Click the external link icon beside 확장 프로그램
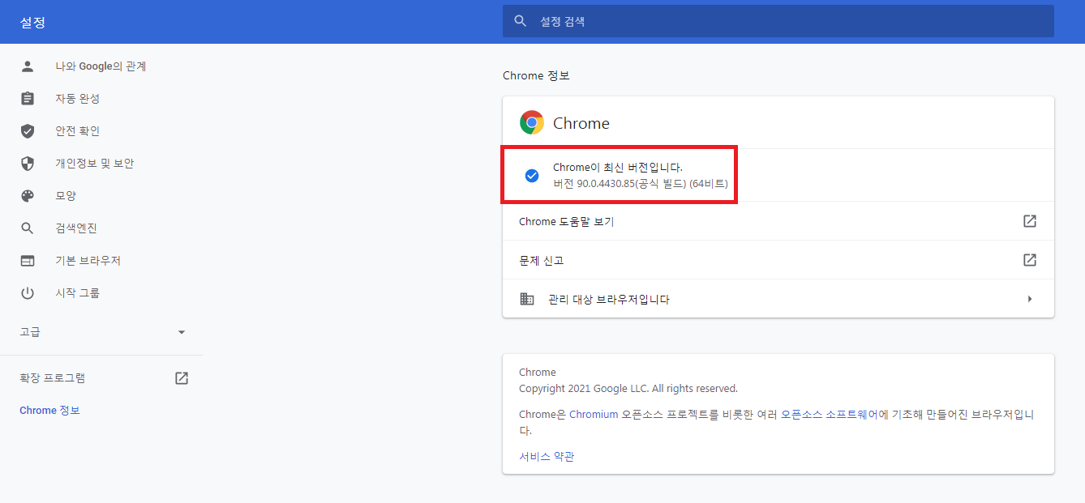The height and width of the screenshot is (503, 1085). [182, 378]
